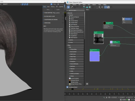This screenshot has height=101, width=135.
Task: Click the lavender color swatch on normal node
Action: pos(111,42)
